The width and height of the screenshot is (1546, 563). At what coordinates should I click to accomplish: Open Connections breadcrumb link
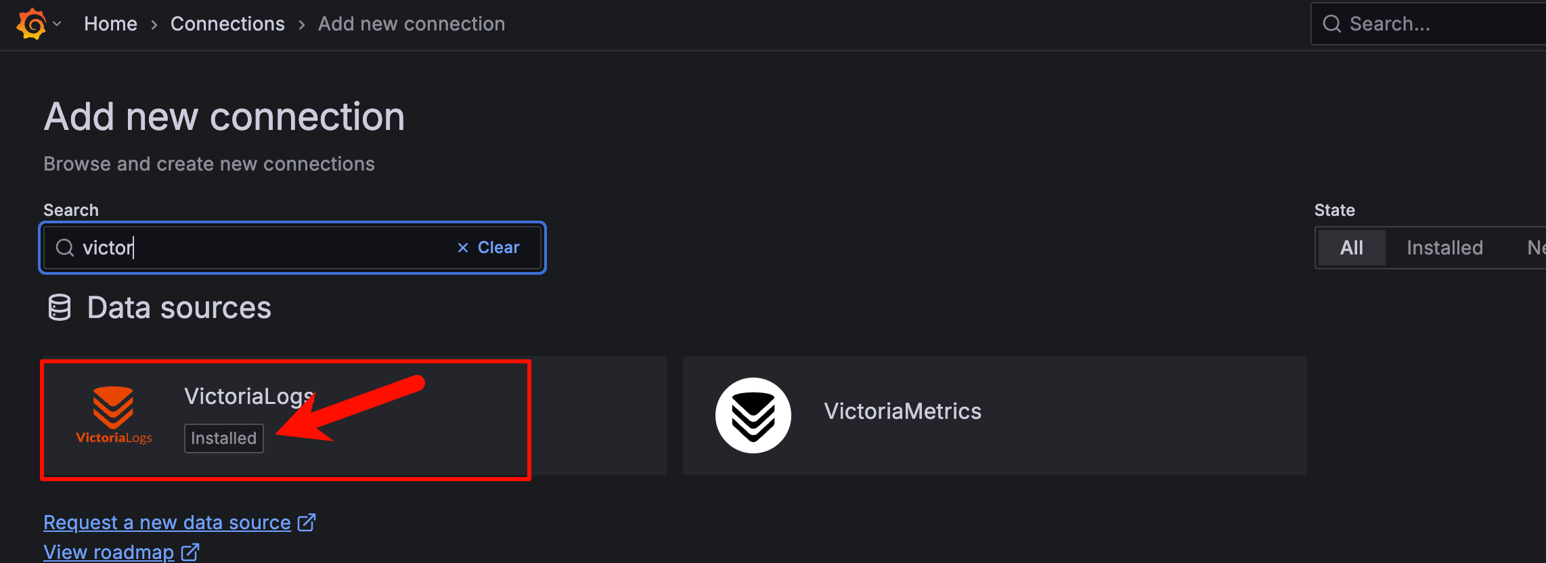[227, 24]
